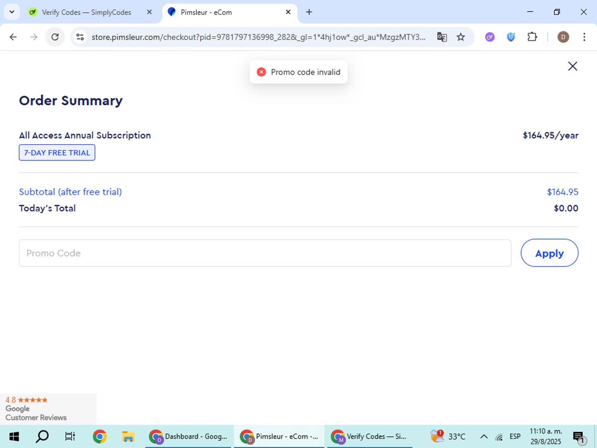Click the $164.95 subtotal amount
This screenshot has width=597, height=448.
point(562,192)
